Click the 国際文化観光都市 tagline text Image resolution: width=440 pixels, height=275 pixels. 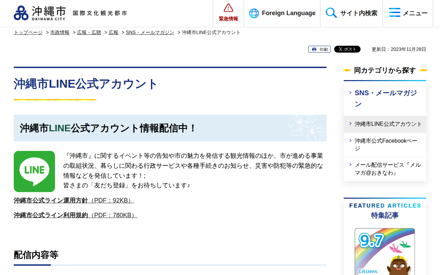click(x=100, y=13)
